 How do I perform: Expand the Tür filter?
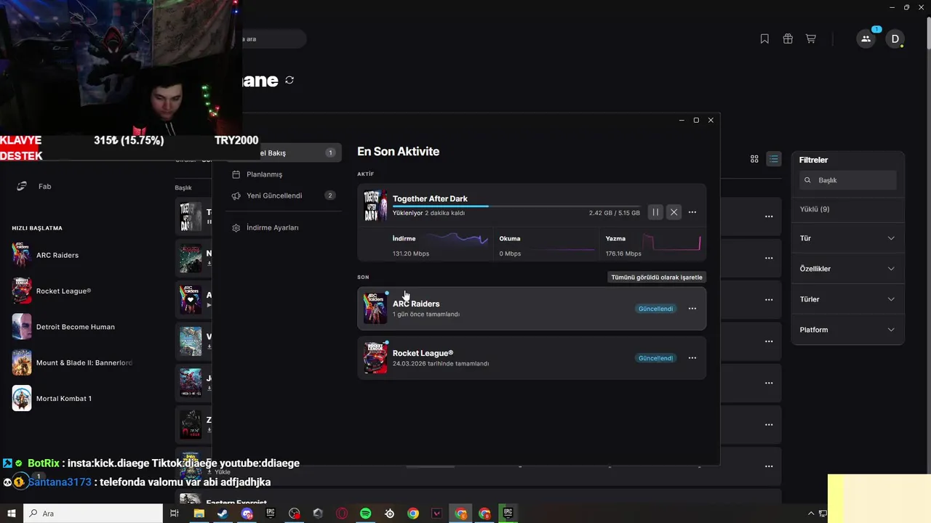[x=847, y=238]
